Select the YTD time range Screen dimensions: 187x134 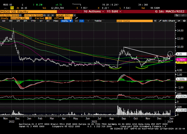(x=33, y=21)
